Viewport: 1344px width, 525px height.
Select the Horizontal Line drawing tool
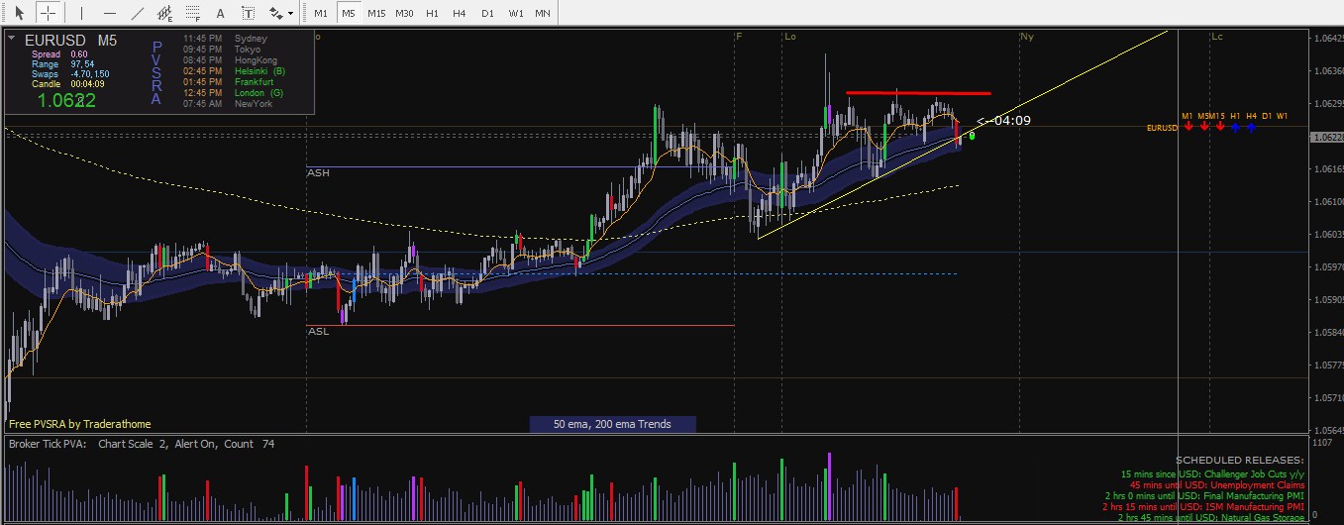109,14
